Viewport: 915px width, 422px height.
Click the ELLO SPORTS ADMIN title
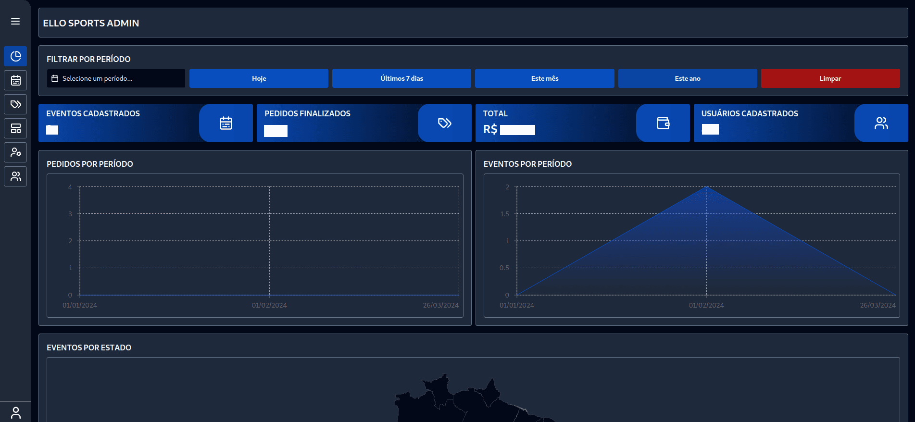91,23
